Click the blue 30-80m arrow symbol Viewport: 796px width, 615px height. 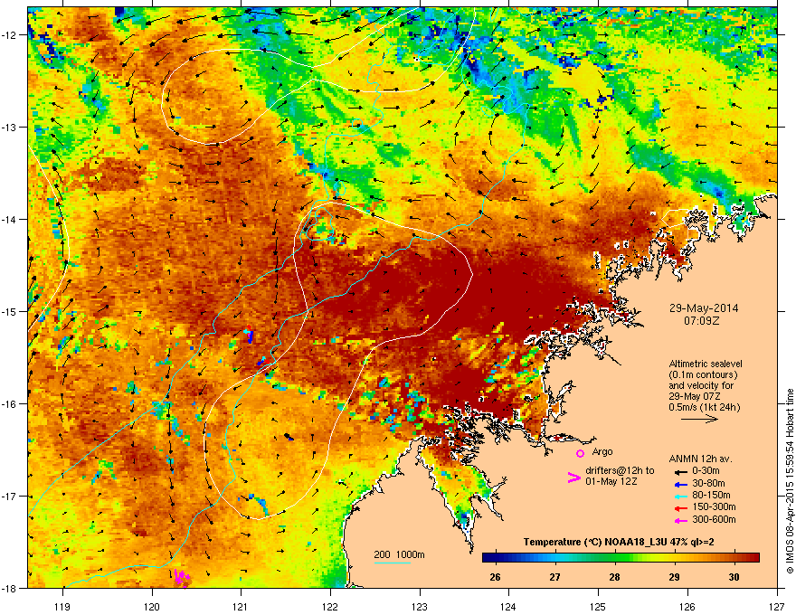coord(680,484)
